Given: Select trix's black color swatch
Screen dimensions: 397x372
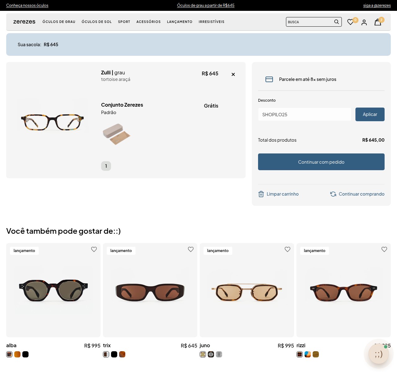Looking at the screenshot, I should click(x=114, y=354).
